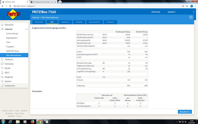Open Windows Explorer folder in taskbar
Screen dimensions: 198x124
18,122
